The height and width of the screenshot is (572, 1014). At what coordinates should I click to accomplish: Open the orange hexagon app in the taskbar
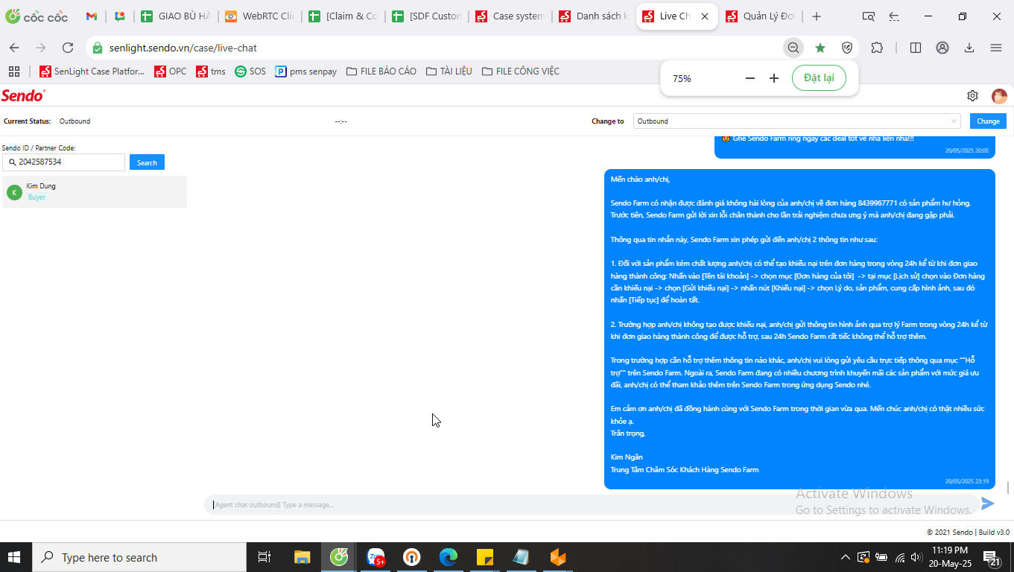click(x=557, y=557)
